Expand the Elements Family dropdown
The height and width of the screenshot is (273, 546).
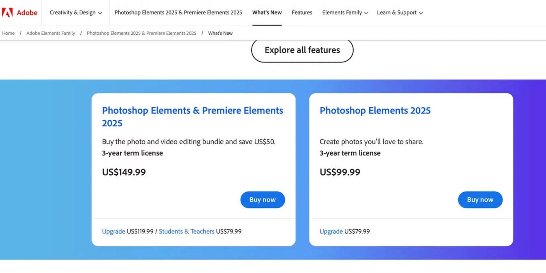click(345, 12)
